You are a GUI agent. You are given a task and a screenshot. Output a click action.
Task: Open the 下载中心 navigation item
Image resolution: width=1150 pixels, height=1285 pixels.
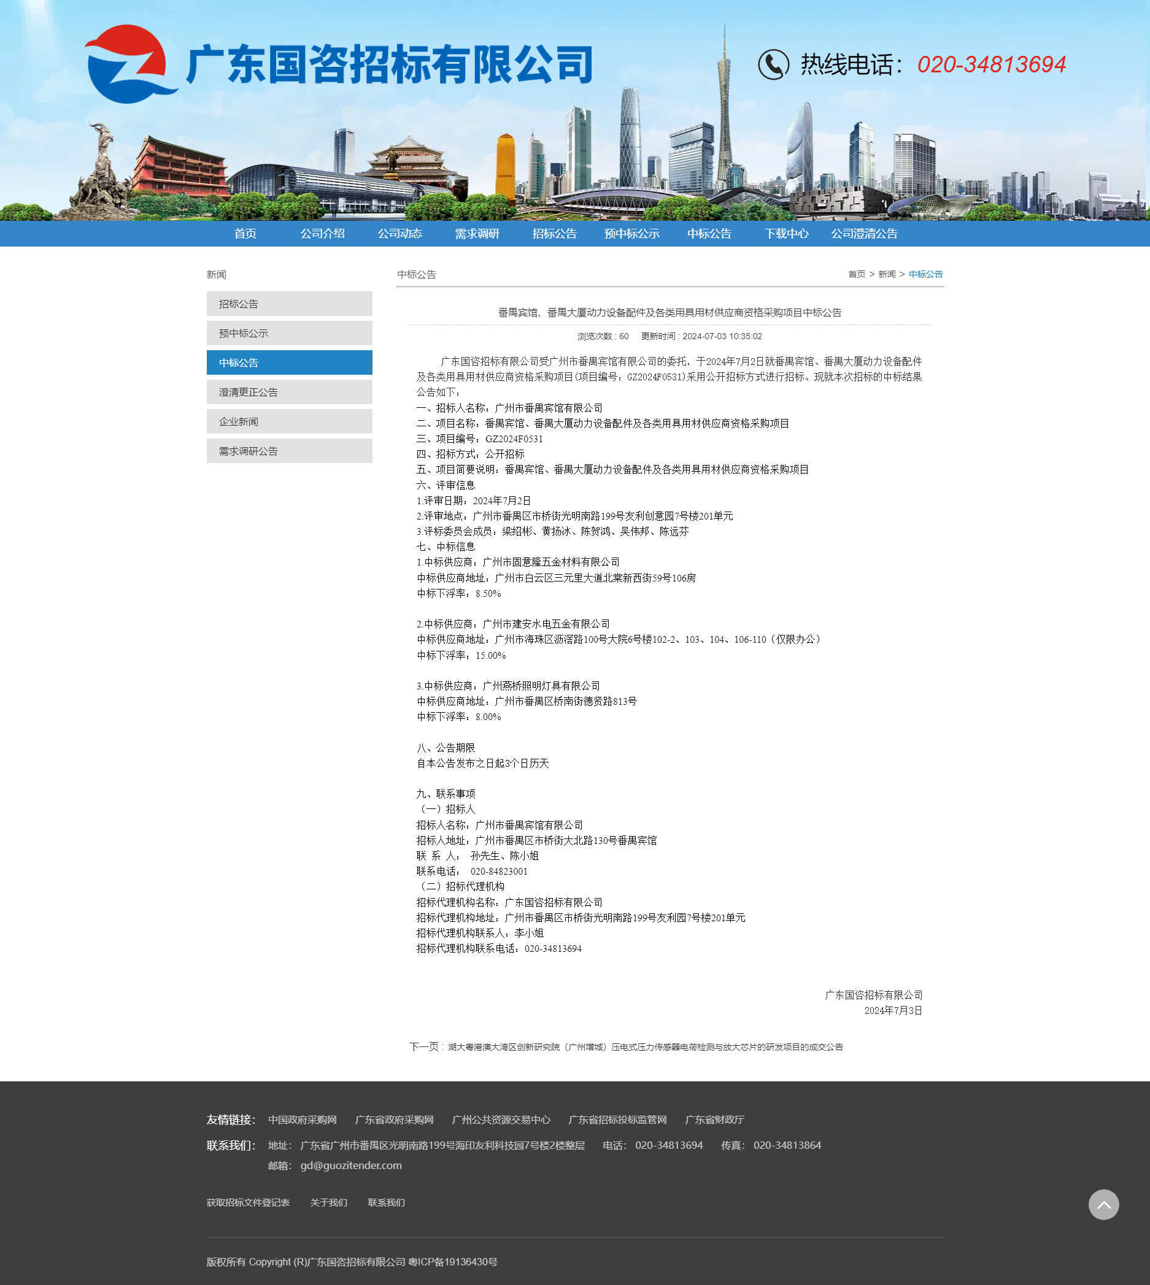coord(787,234)
